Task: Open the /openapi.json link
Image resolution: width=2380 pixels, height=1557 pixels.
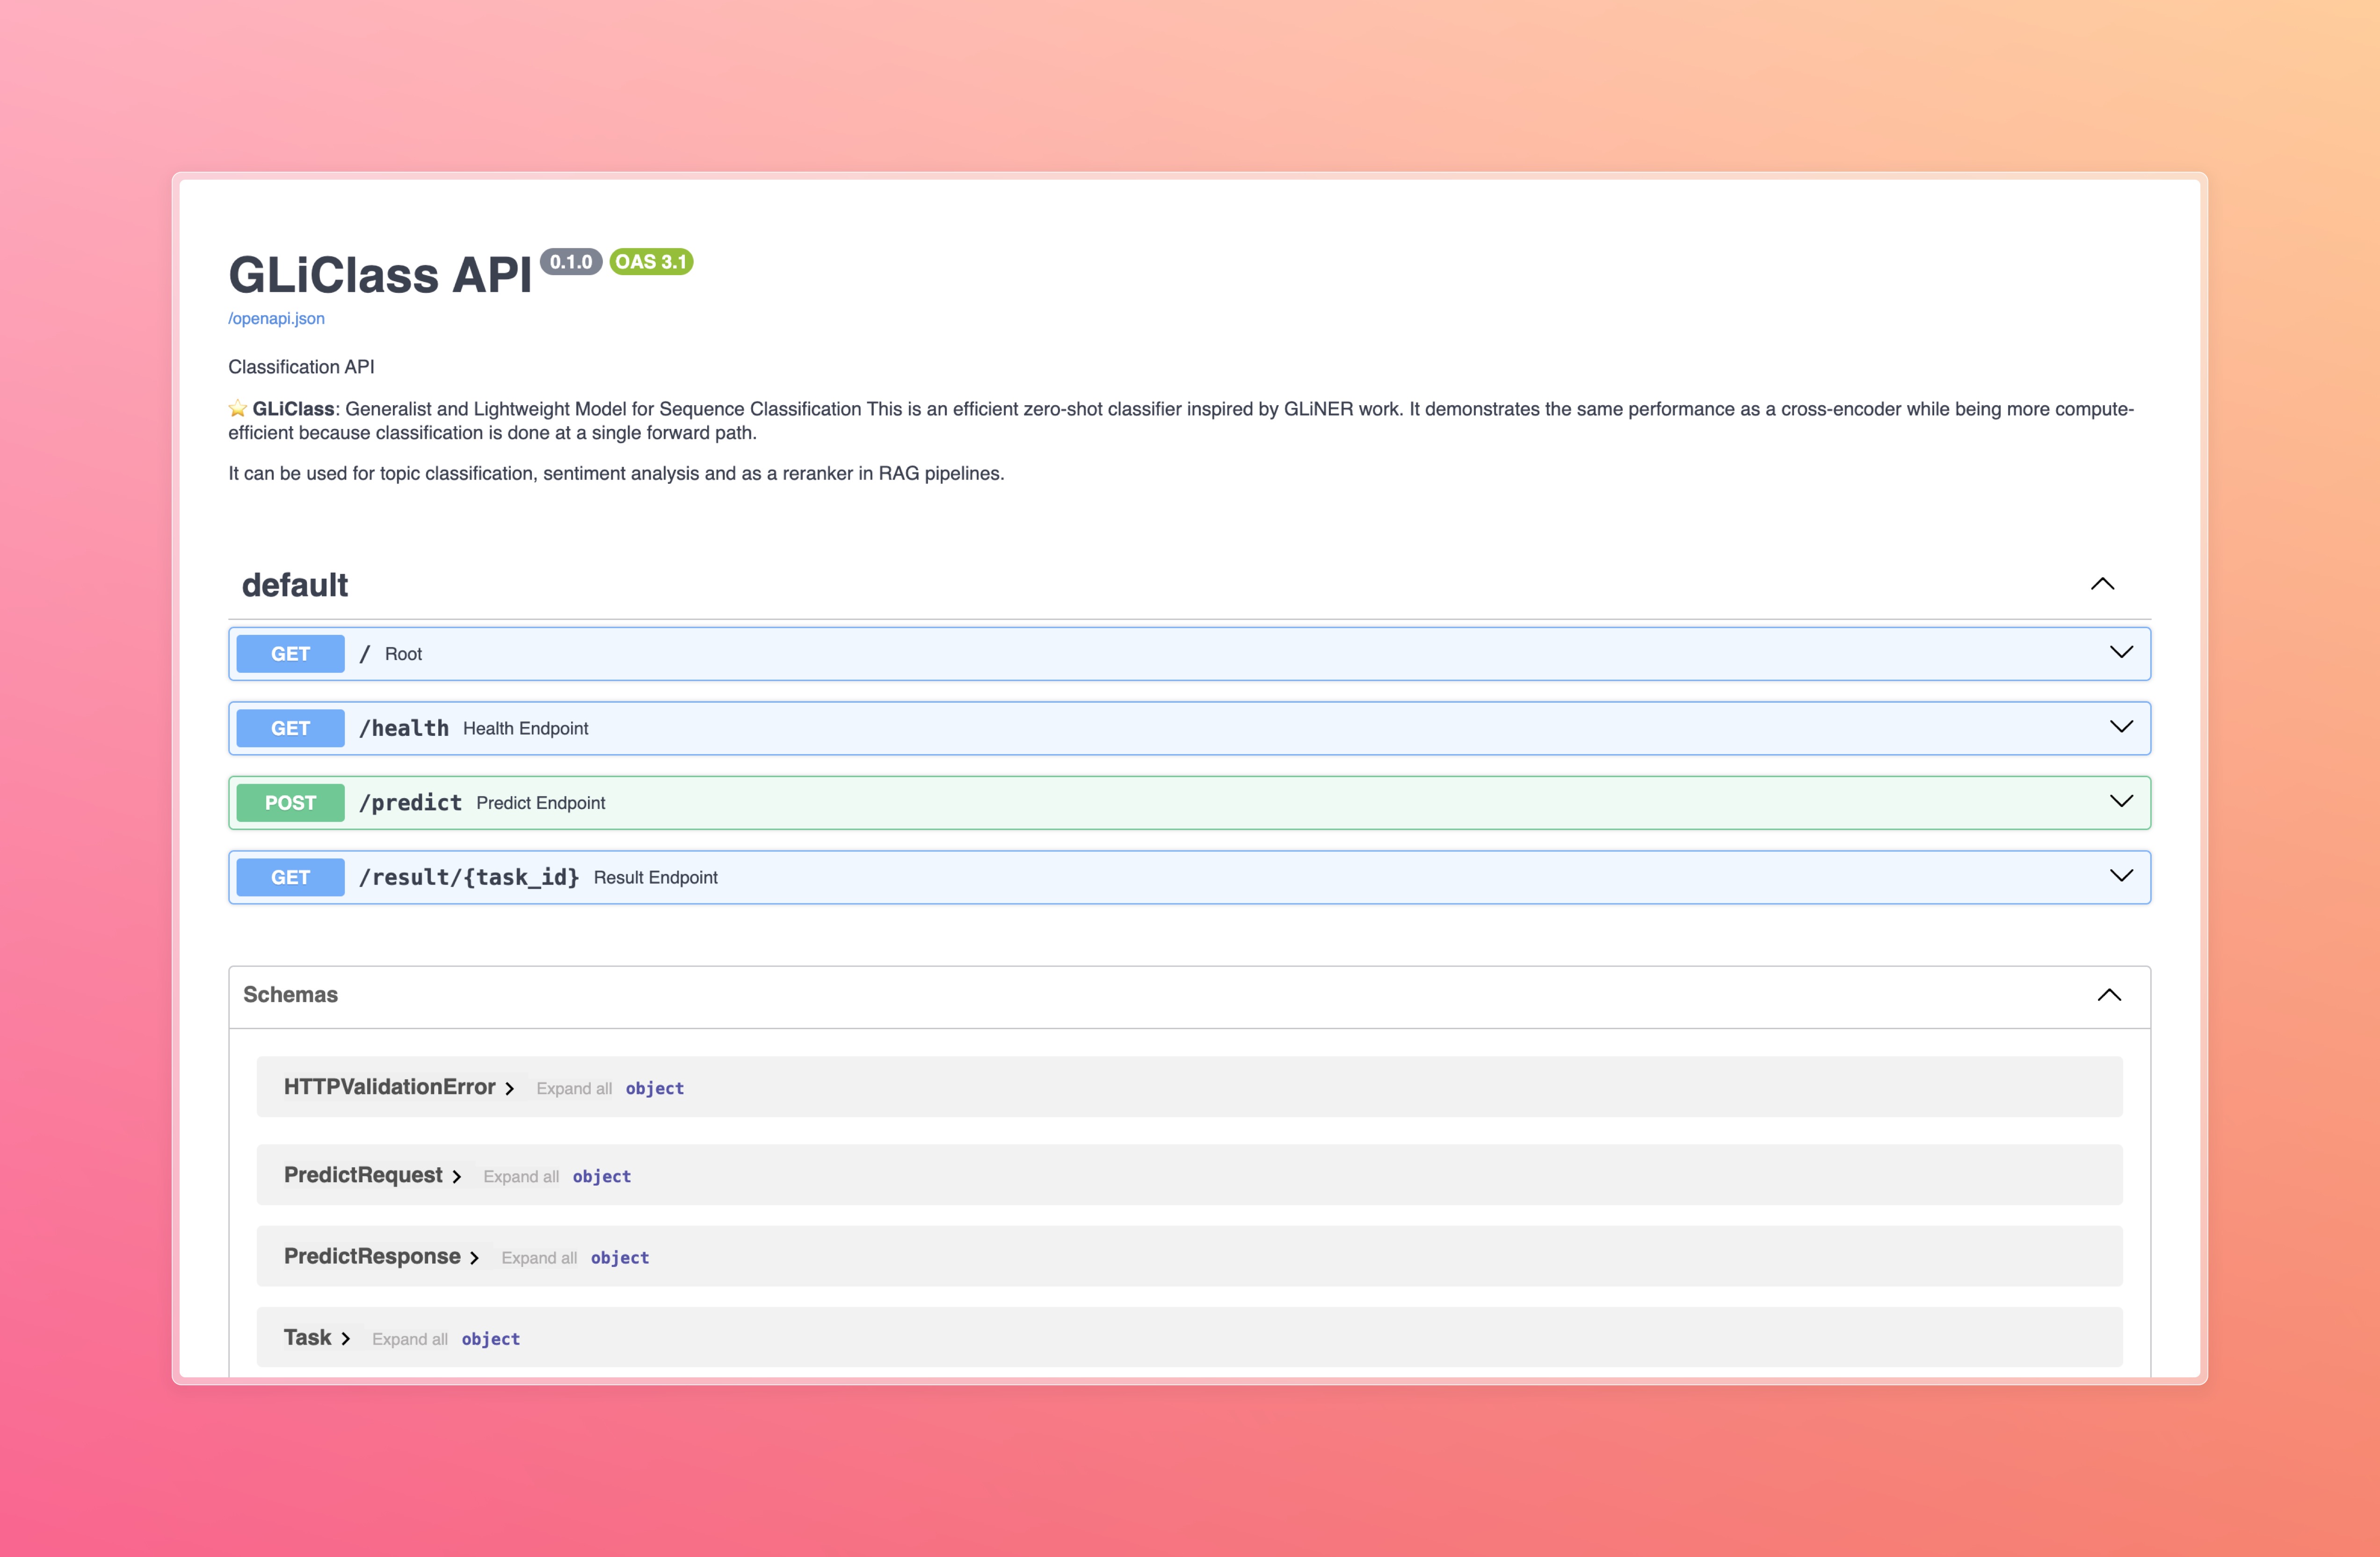Action: click(276, 318)
